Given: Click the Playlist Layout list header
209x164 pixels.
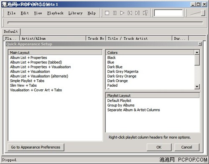Looking at the screenshot, I should click(153, 96).
